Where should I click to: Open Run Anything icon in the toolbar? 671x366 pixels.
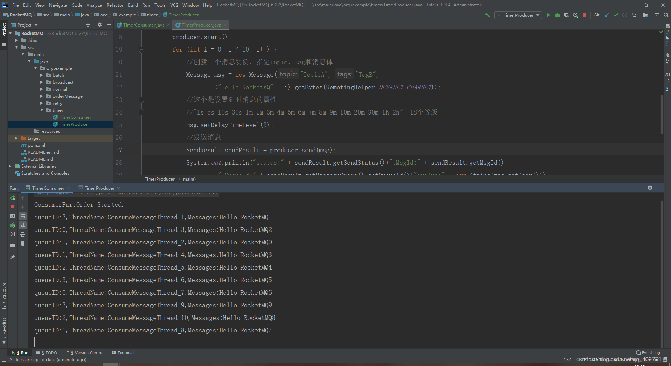coord(657,15)
